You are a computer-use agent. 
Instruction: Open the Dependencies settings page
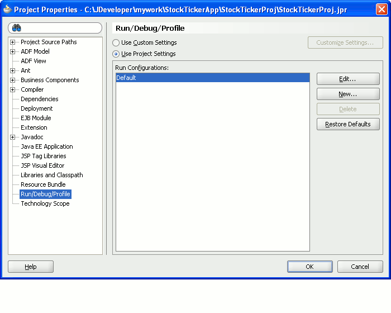39,99
